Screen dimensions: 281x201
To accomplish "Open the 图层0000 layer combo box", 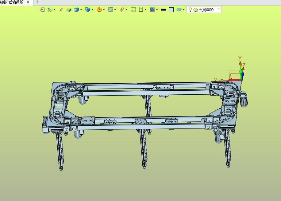I will [x=204, y=10].
